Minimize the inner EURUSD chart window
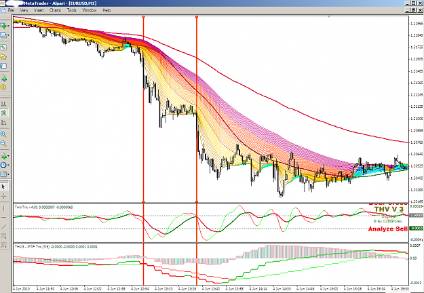424x293 pixels. [x=408, y=10]
